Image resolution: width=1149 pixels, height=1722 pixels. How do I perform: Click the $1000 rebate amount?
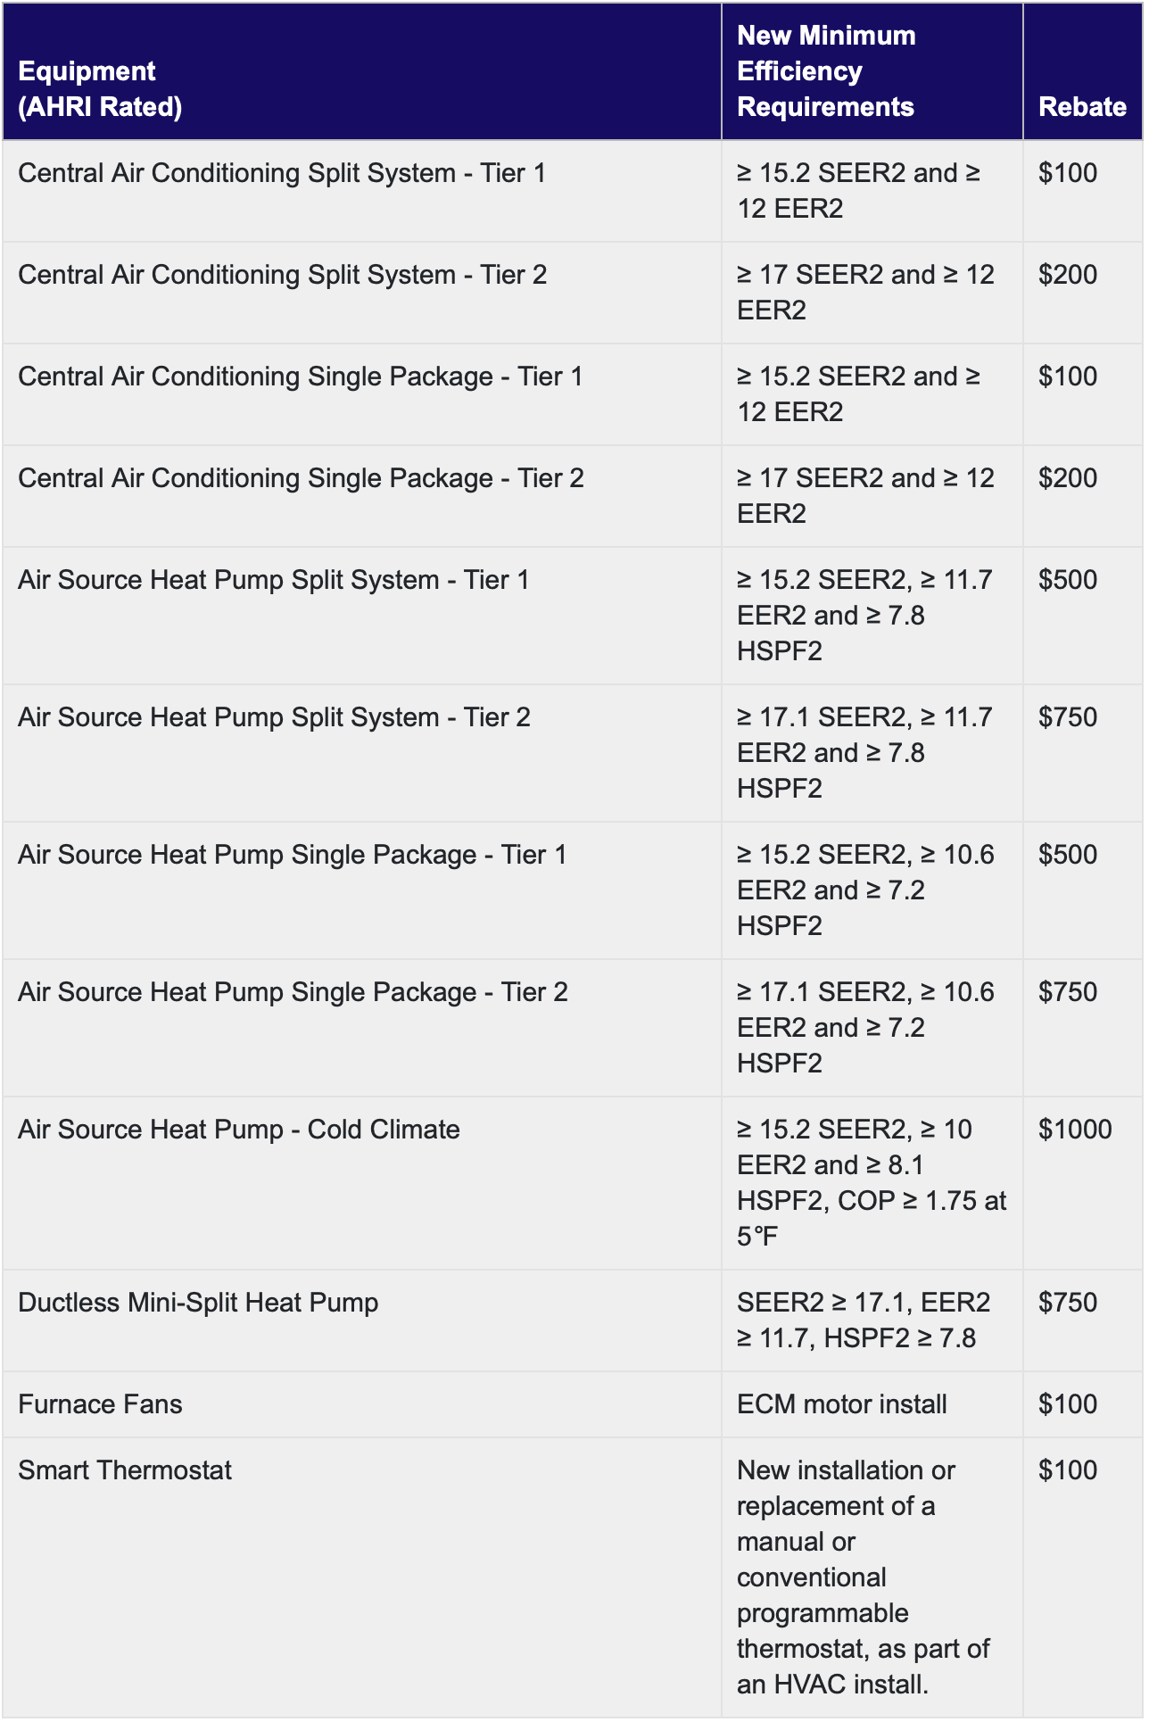pyautogui.click(x=1075, y=1130)
